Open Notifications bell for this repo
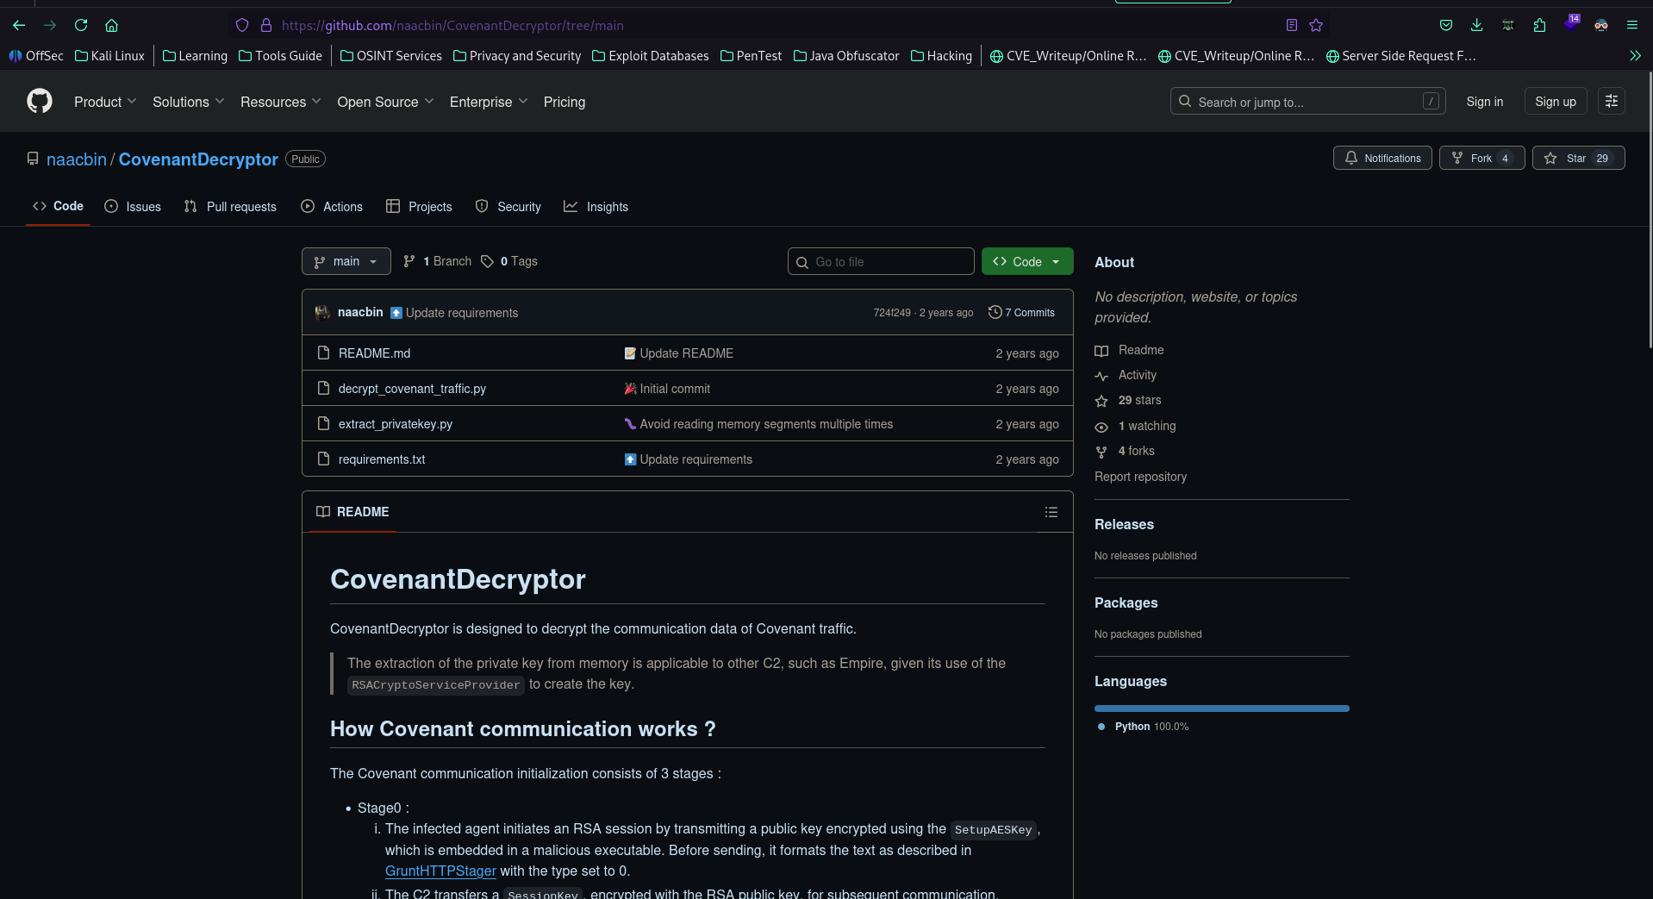This screenshot has width=1653, height=899. pyautogui.click(x=1382, y=159)
